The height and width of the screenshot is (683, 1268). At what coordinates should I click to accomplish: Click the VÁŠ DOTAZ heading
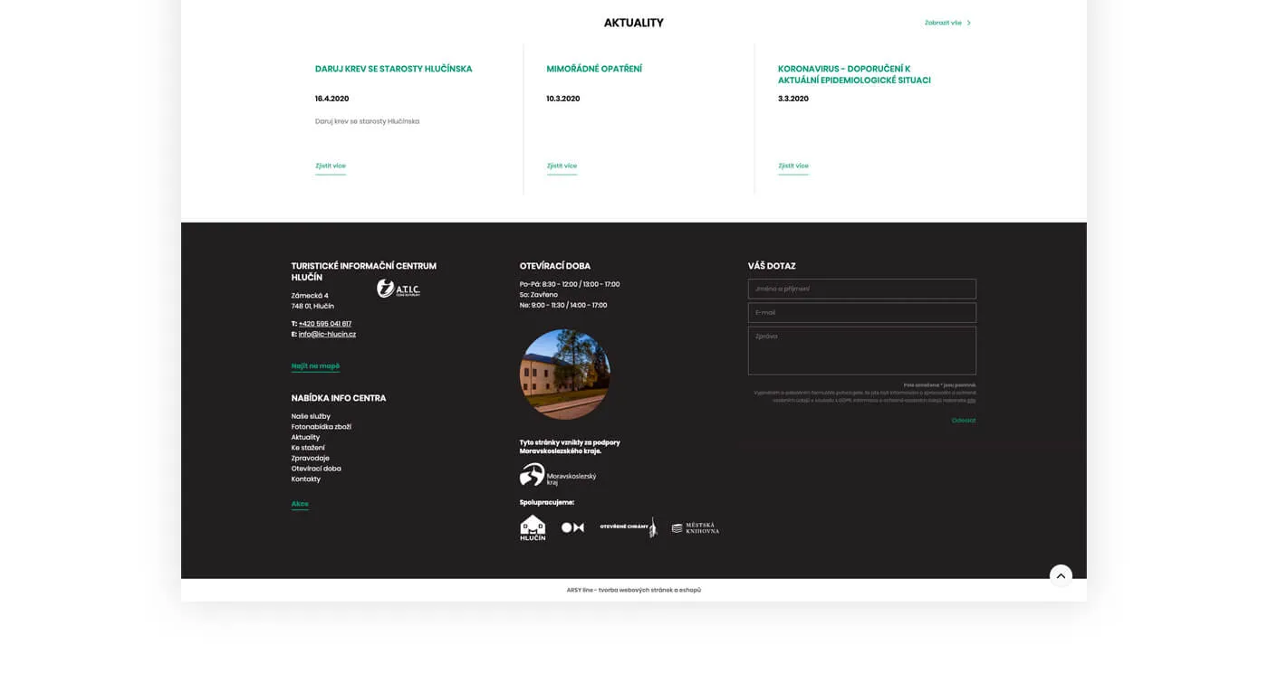(x=772, y=266)
